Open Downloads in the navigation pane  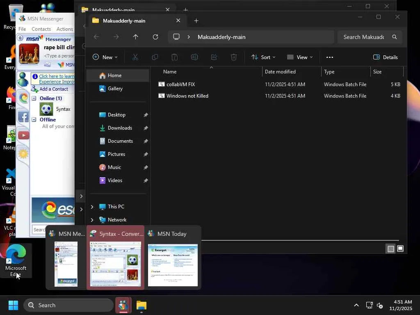[118, 128]
